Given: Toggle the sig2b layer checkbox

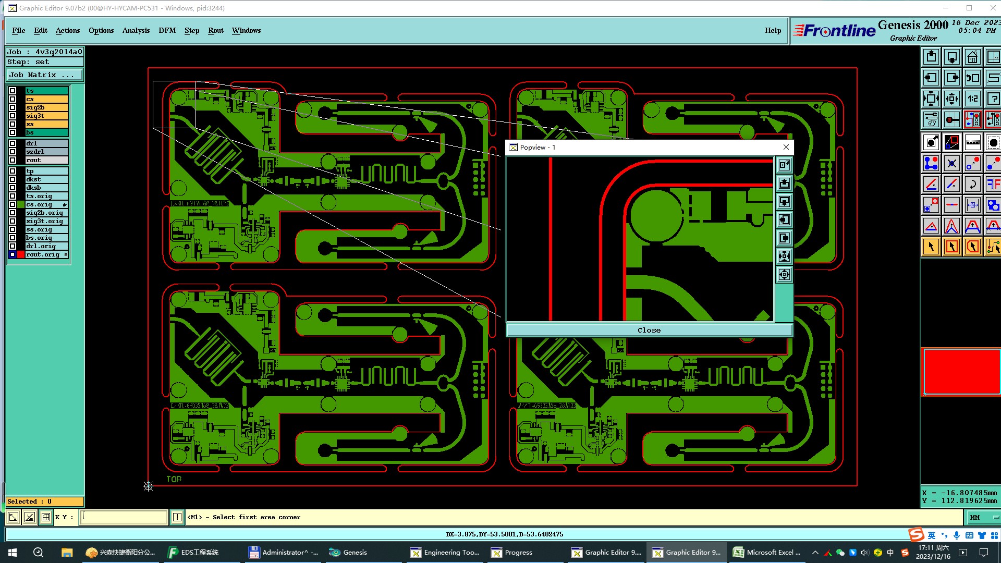Looking at the screenshot, I should 13,107.
